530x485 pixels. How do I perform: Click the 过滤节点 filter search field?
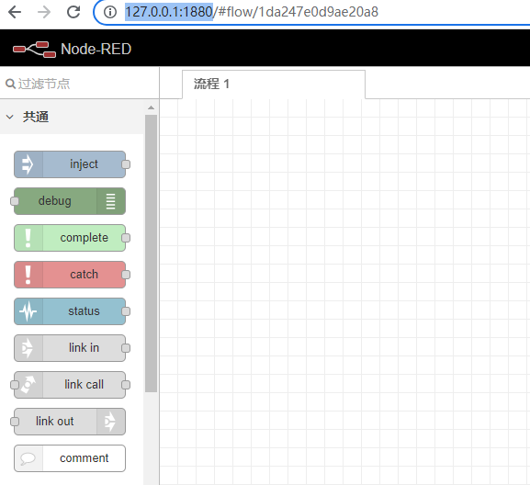click(x=79, y=84)
